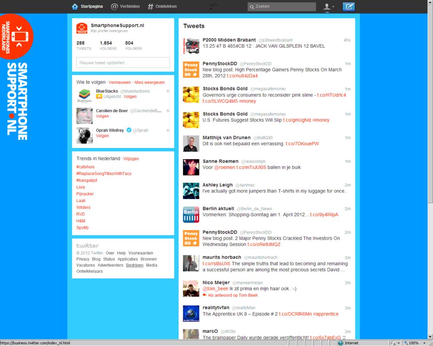Open the #bangalijst trend
Image resolution: width=433 pixels, height=346 pixels.
tap(87, 180)
